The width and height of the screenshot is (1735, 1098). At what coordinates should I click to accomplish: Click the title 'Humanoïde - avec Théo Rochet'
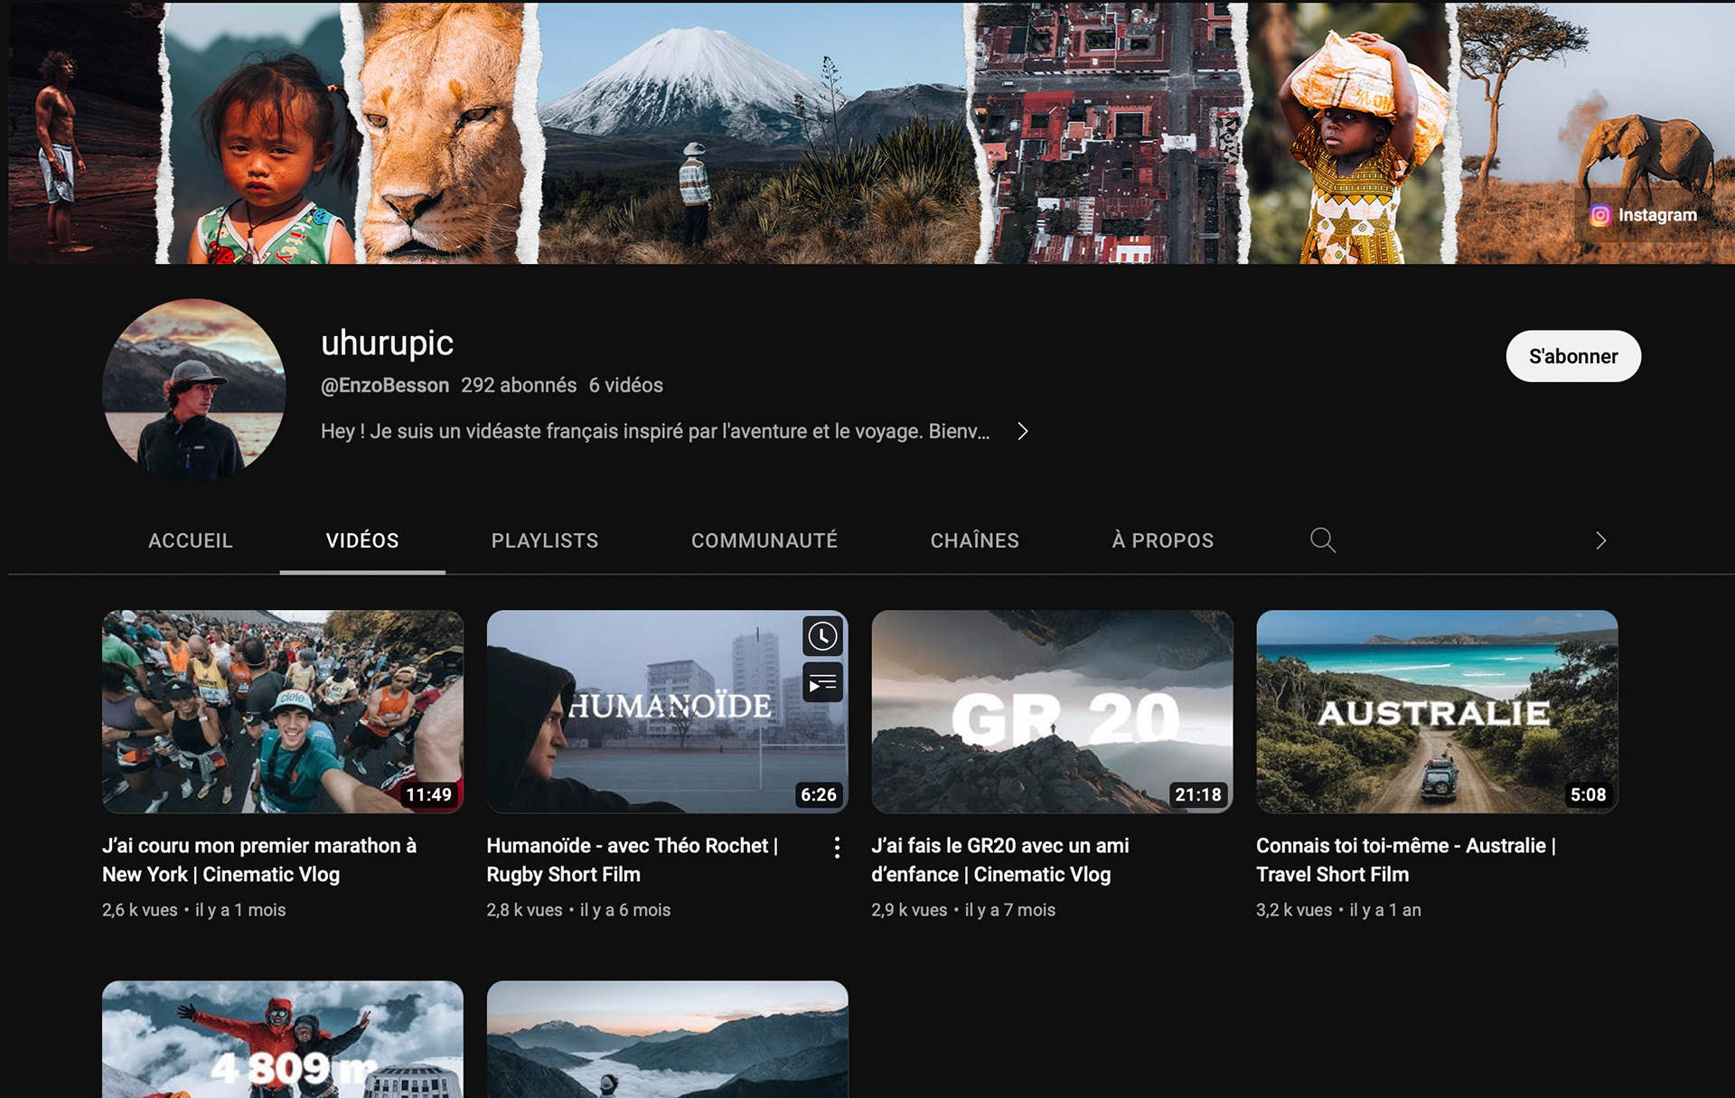pyautogui.click(x=633, y=860)
